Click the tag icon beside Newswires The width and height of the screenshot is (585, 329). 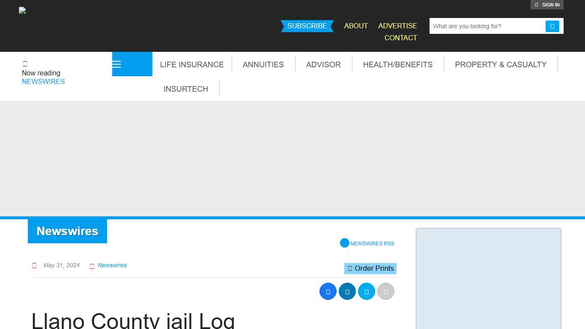(92, 266)
